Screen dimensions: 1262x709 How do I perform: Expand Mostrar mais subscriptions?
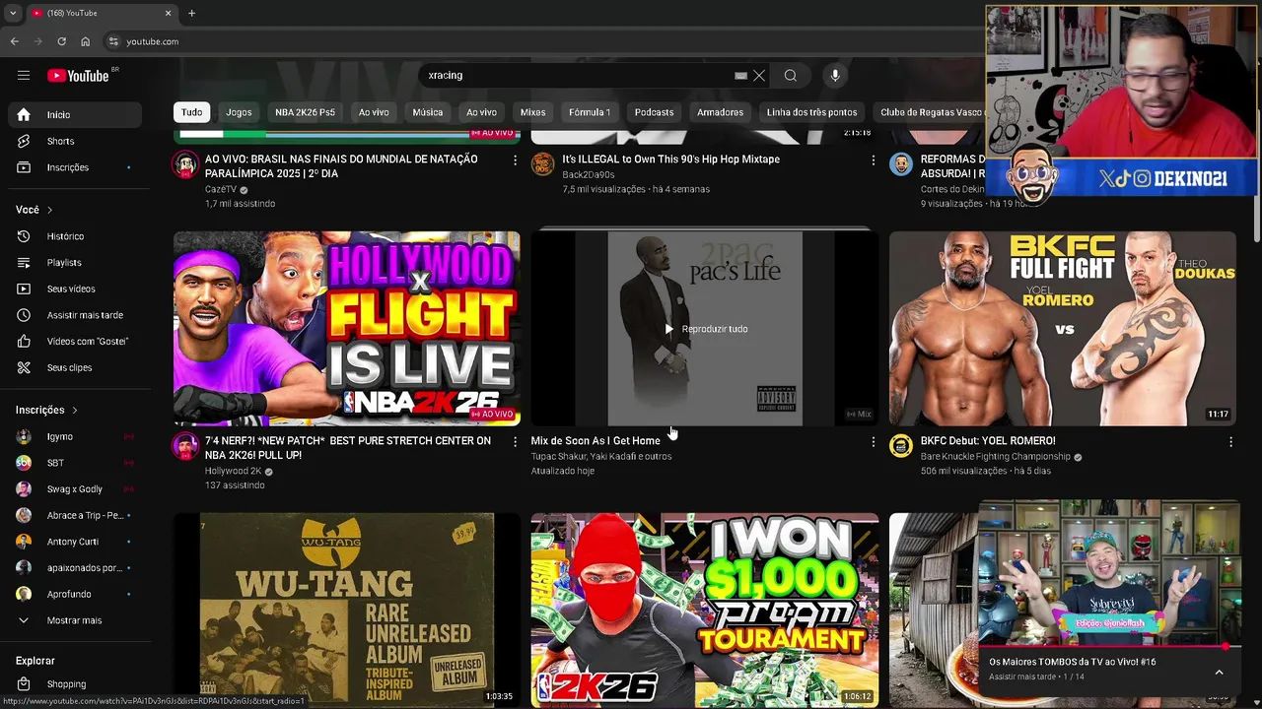point(75,620)
